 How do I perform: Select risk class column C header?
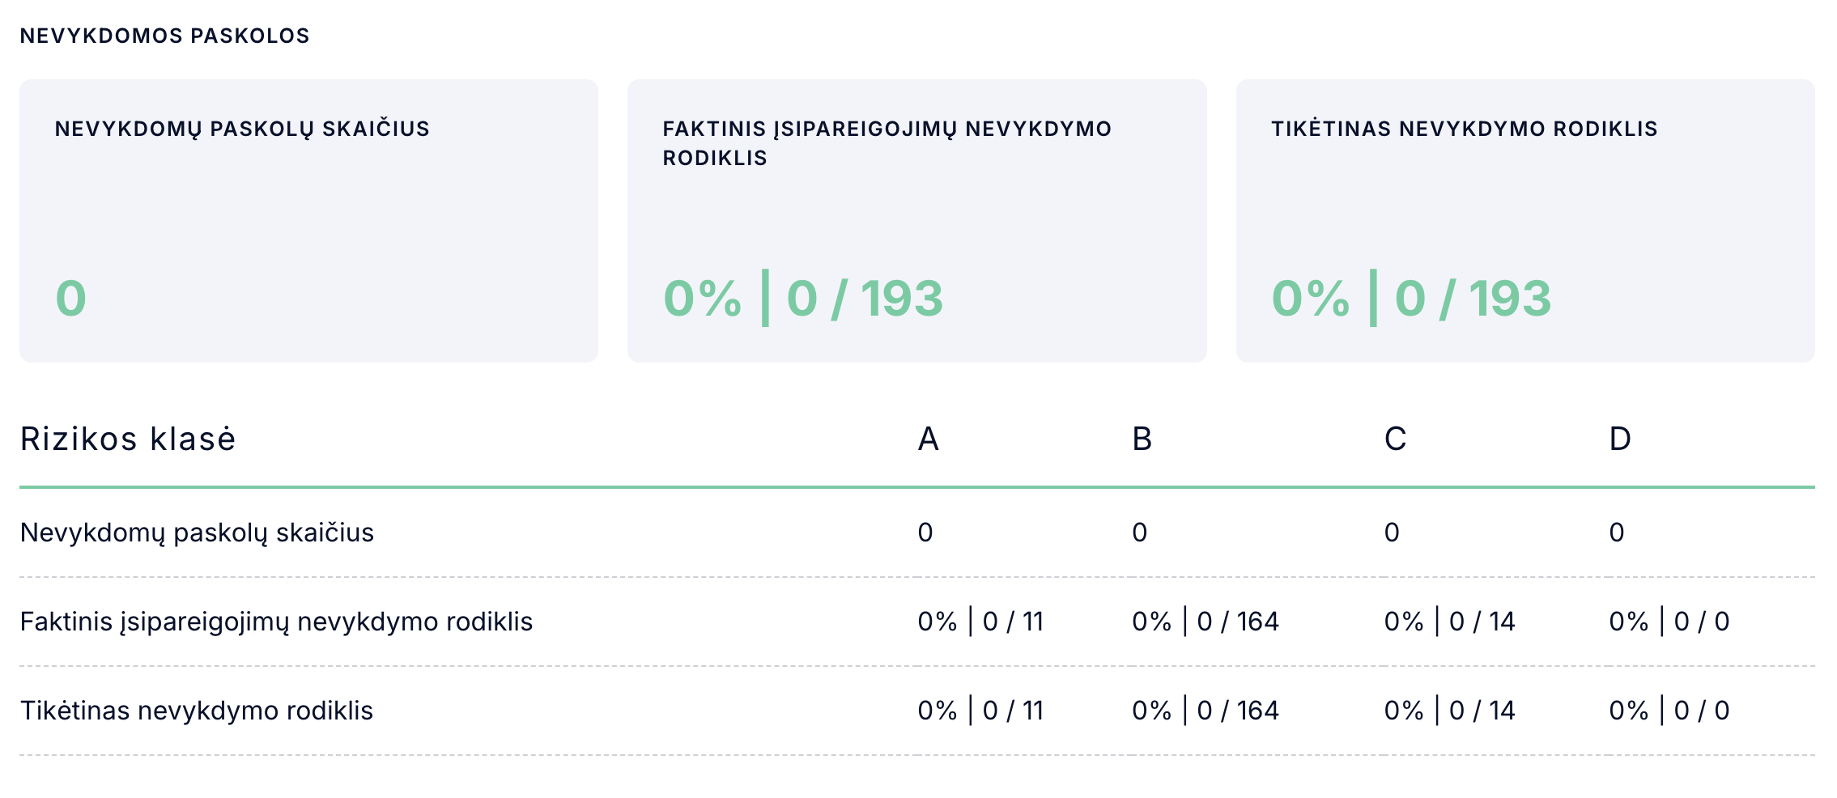[1395, 439]
